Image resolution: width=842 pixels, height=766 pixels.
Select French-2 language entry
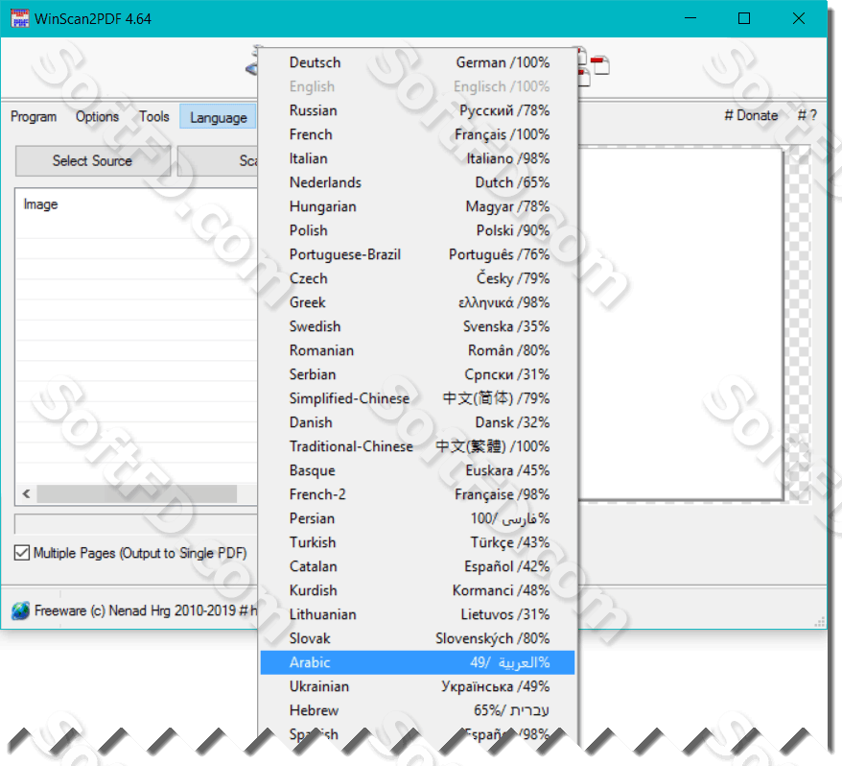pos(417,494)
